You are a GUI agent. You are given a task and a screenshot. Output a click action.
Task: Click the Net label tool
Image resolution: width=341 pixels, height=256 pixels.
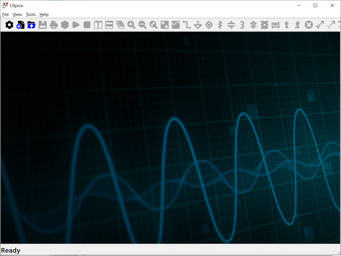point(276,25)
